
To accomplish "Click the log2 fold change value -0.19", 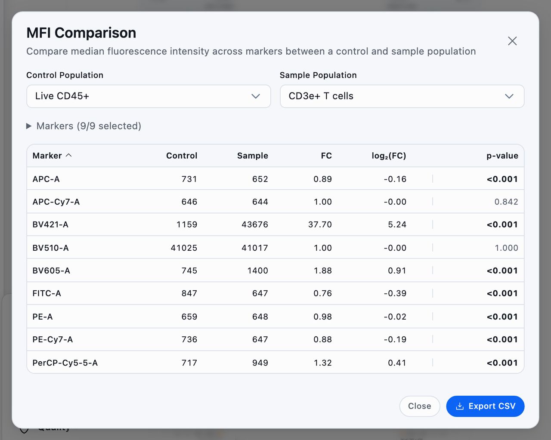I will pos(395,339).
